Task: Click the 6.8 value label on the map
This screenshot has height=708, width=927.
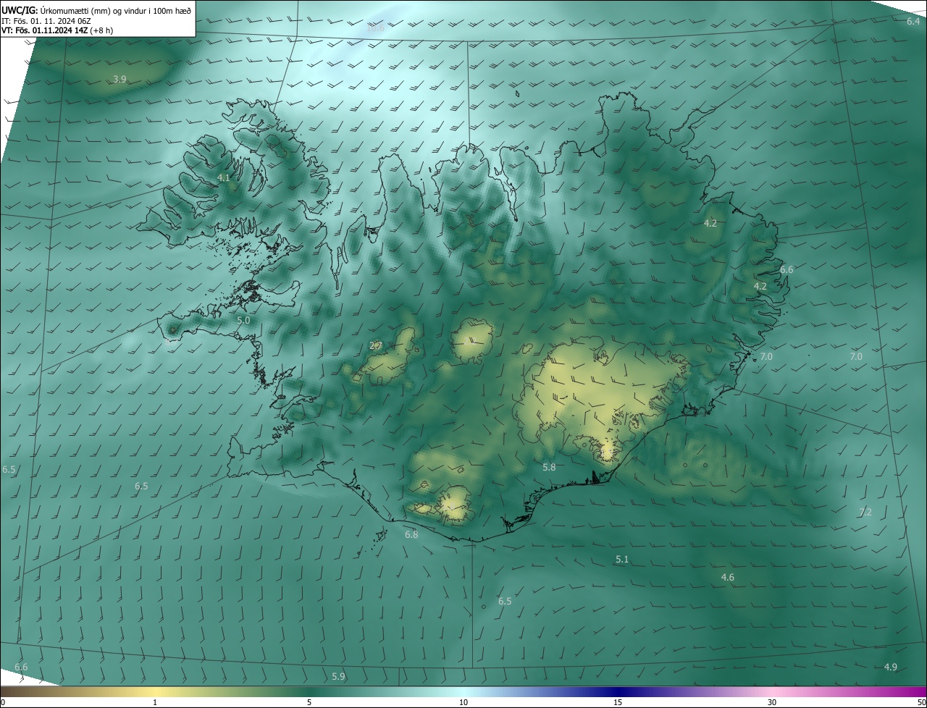Action: point(411,535)
